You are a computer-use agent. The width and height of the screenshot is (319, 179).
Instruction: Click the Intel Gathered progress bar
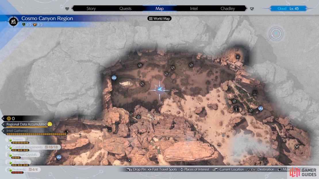[x=36, y=134]
